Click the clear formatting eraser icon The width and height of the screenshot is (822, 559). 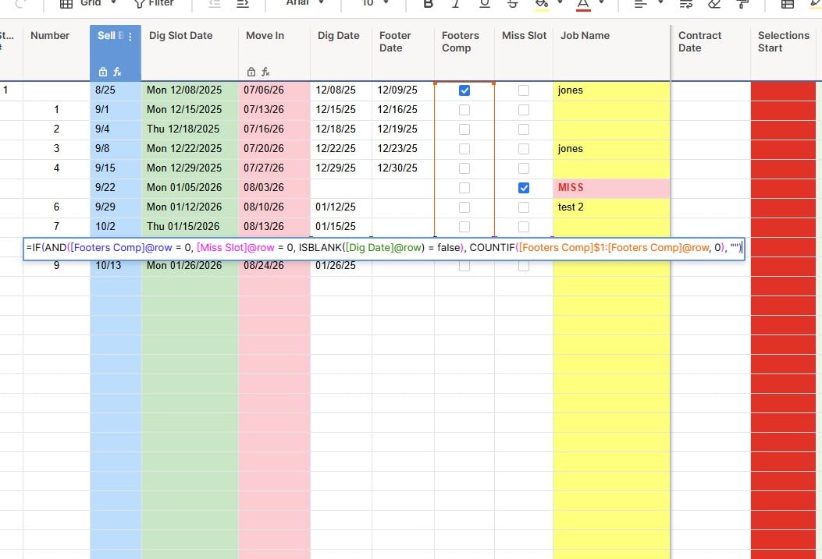pyautogui.click(x=714, y=4)
